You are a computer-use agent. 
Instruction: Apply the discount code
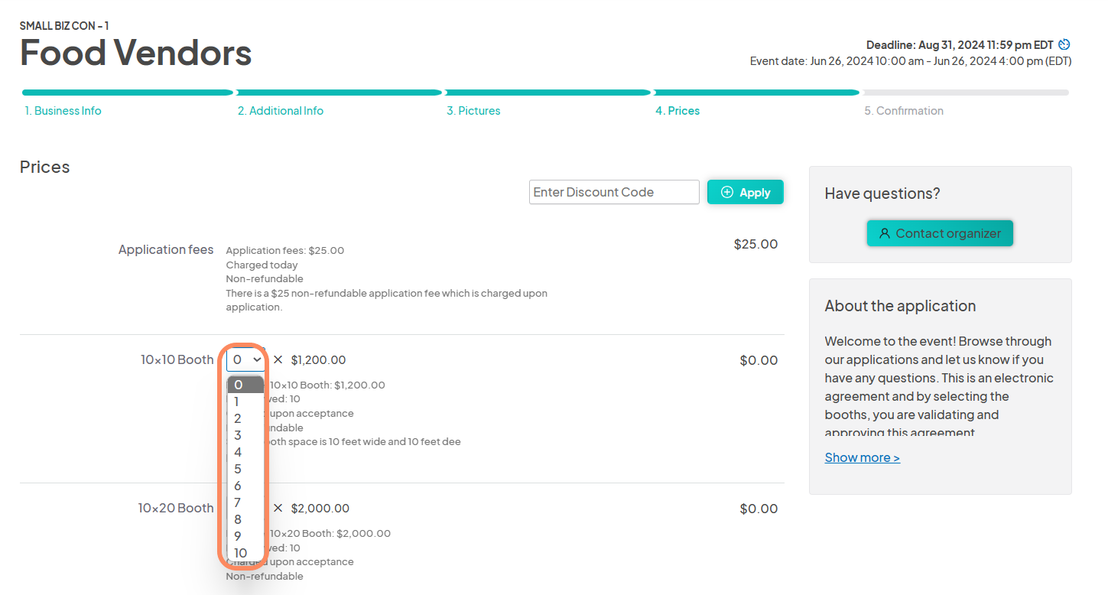746,192
